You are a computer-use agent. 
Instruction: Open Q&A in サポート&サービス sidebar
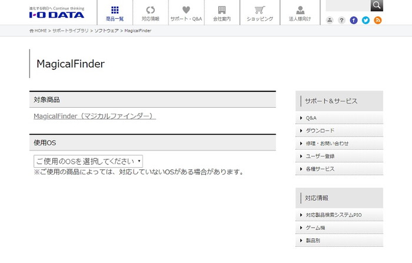click(339, 118)
